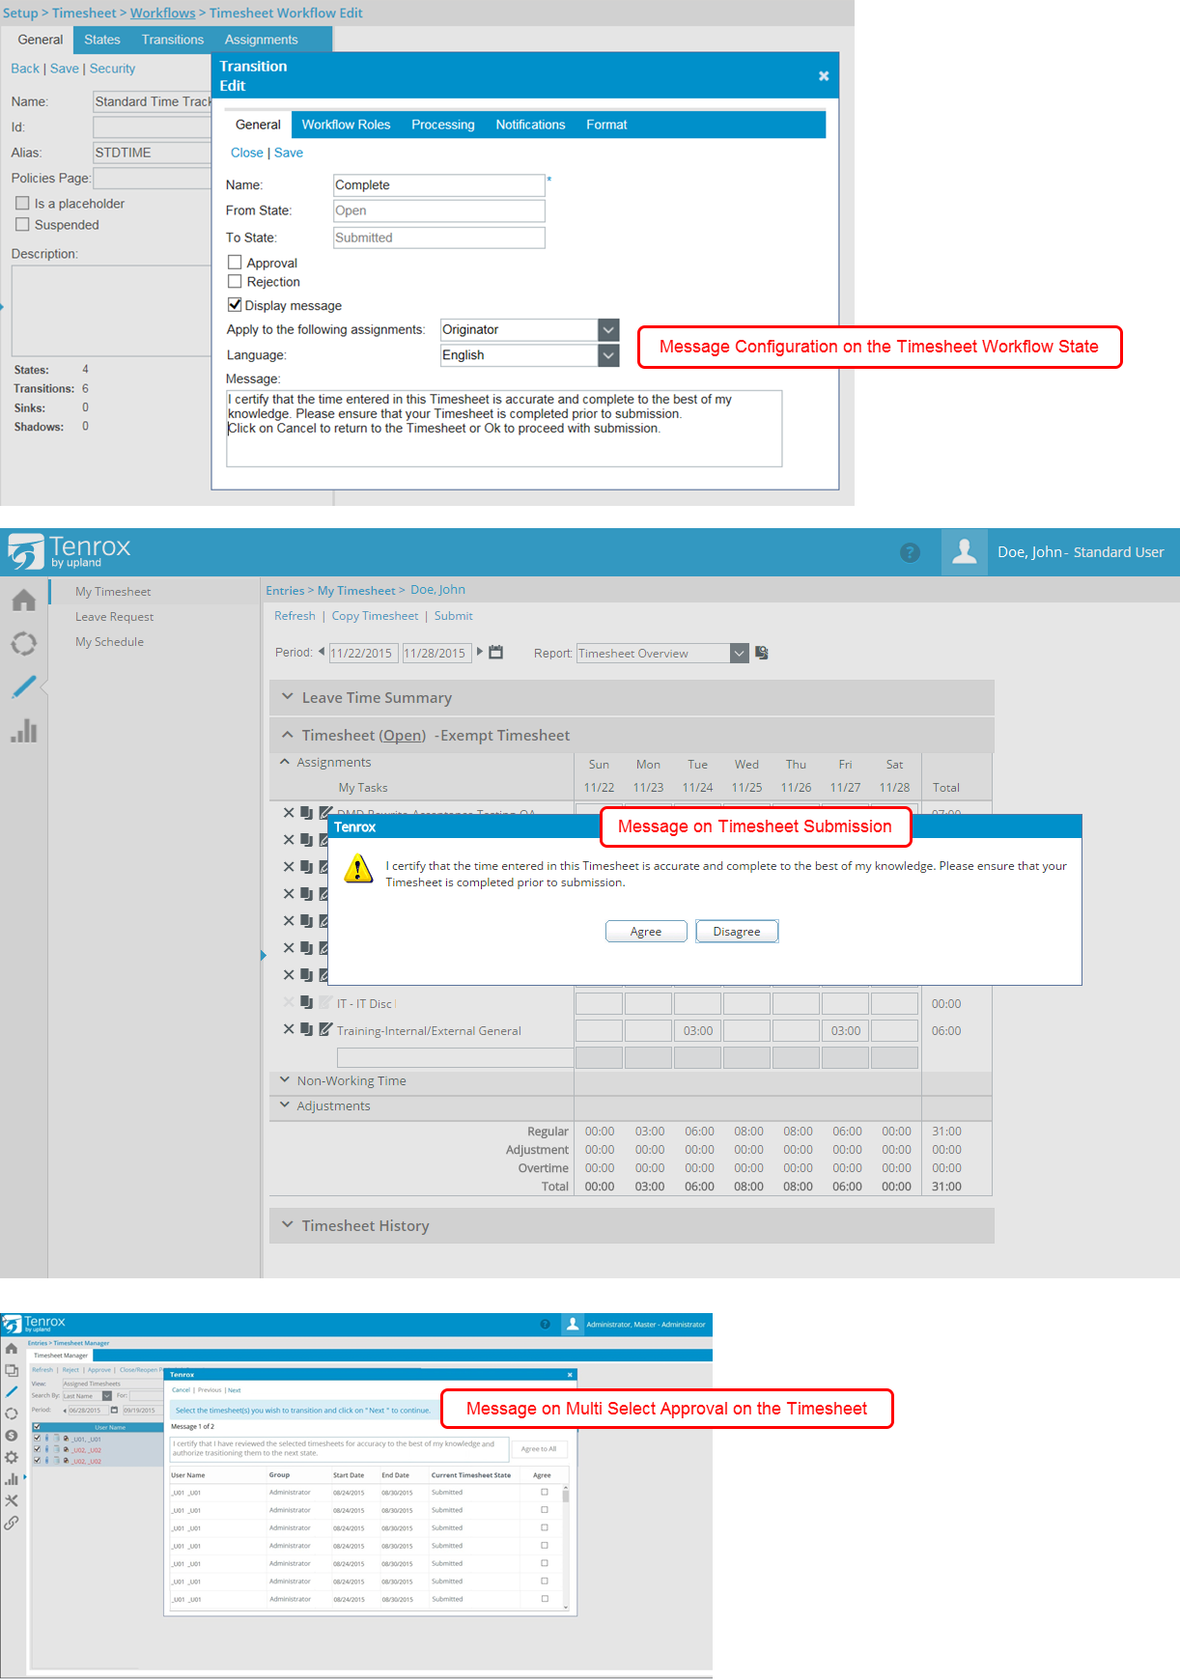Delete the Training-Internal/External General row

click(289, 1029)
